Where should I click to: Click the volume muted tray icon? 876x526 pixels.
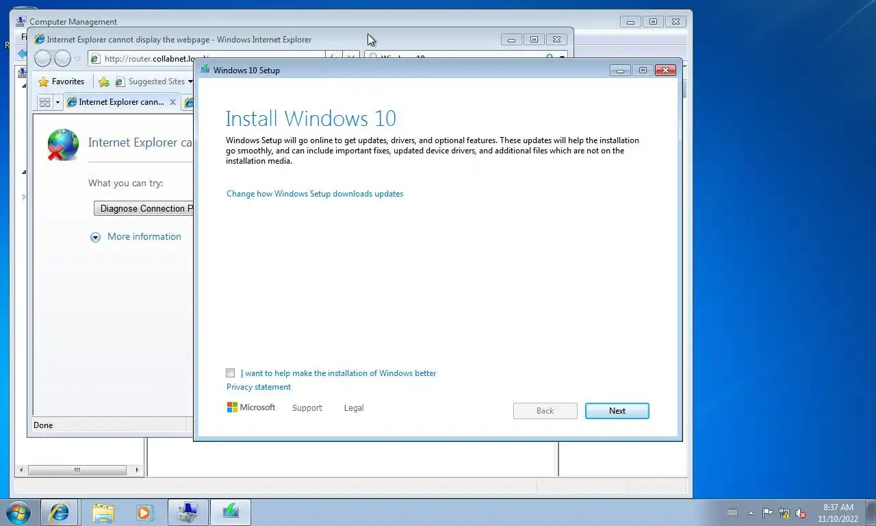coord(801,512)
